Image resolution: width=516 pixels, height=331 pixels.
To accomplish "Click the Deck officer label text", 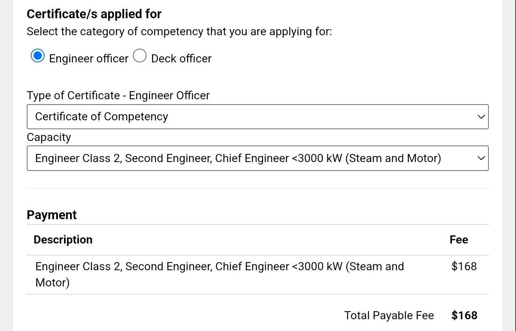I will click(181, 59).
